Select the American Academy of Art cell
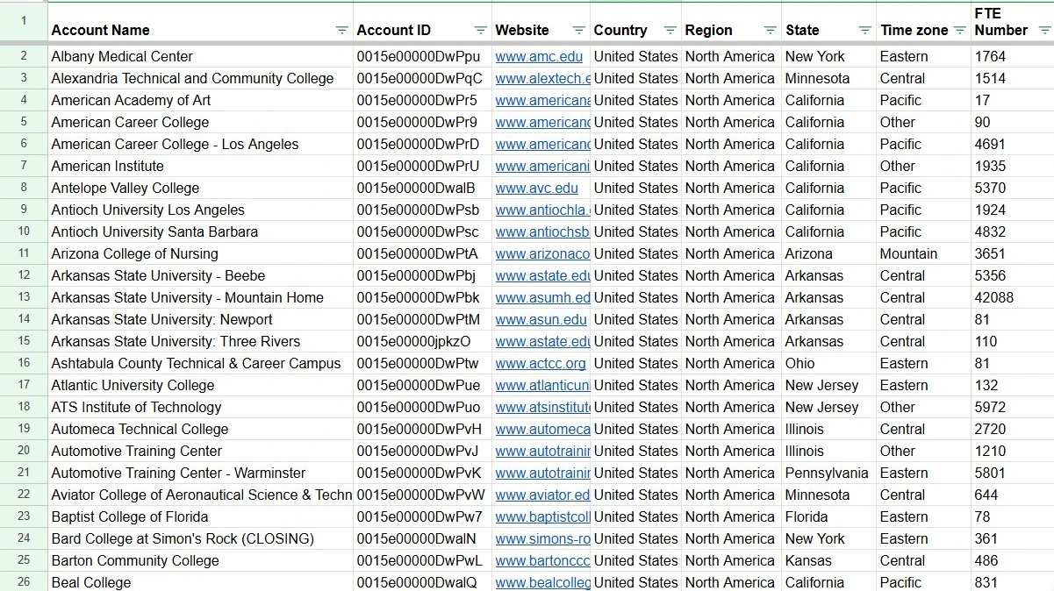 point(200,100)
